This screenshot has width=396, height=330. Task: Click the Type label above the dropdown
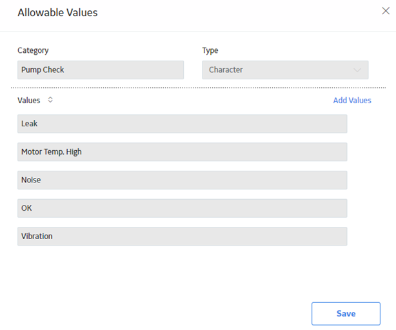210,50
